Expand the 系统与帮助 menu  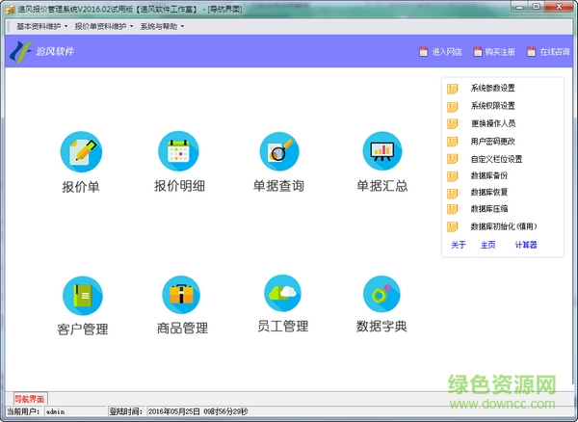162,26
